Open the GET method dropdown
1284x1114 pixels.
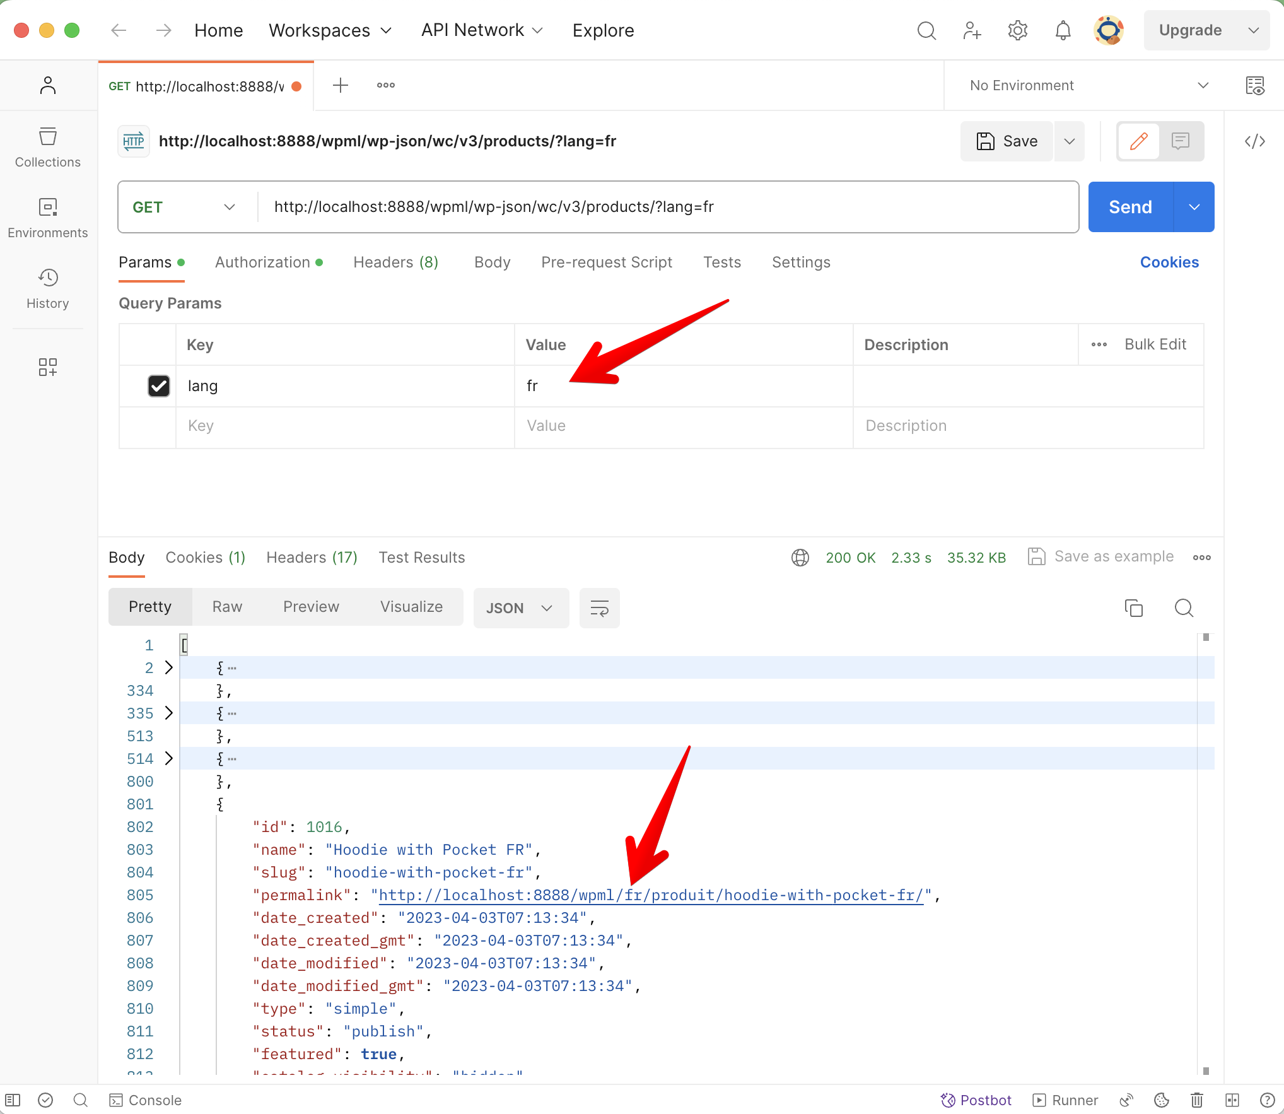click(x=184, y=207)
